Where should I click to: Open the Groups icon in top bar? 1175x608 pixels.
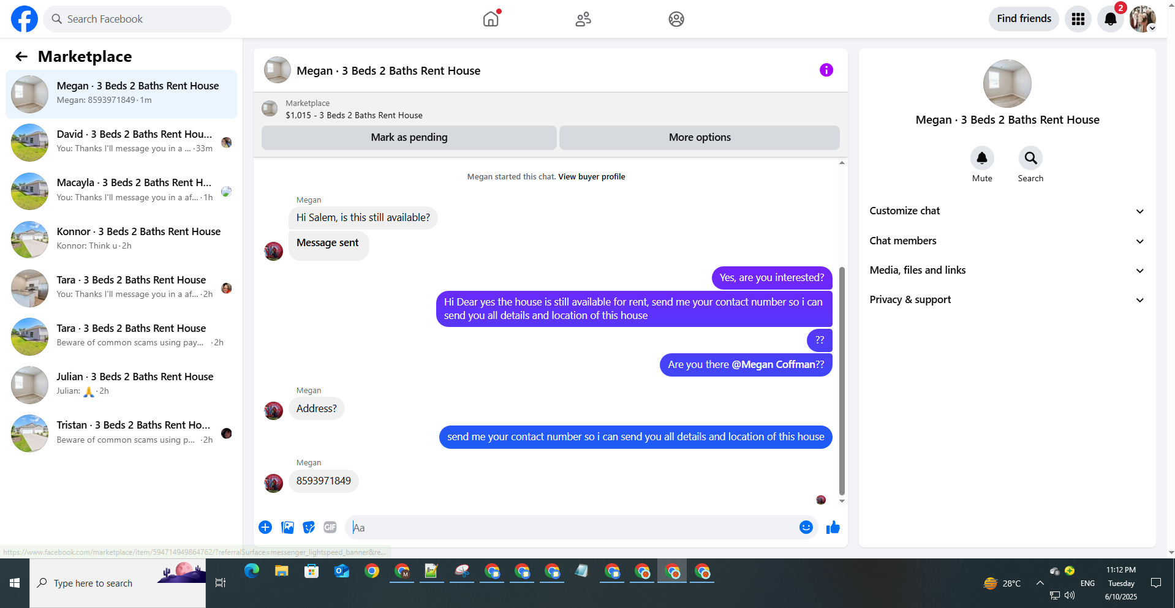click(676, 19)
